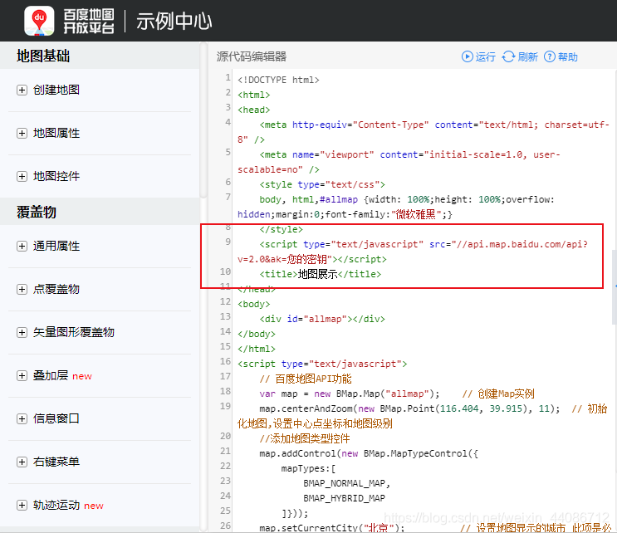Click the BMAP_NORMAL_MAP code line
Image resolution: width=617 pixels, height=533 pixels.
pos(346,483)
